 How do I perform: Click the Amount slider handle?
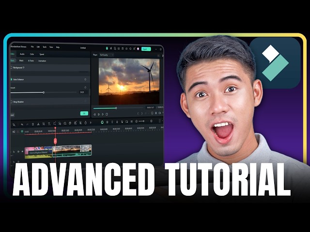[44, 92]
